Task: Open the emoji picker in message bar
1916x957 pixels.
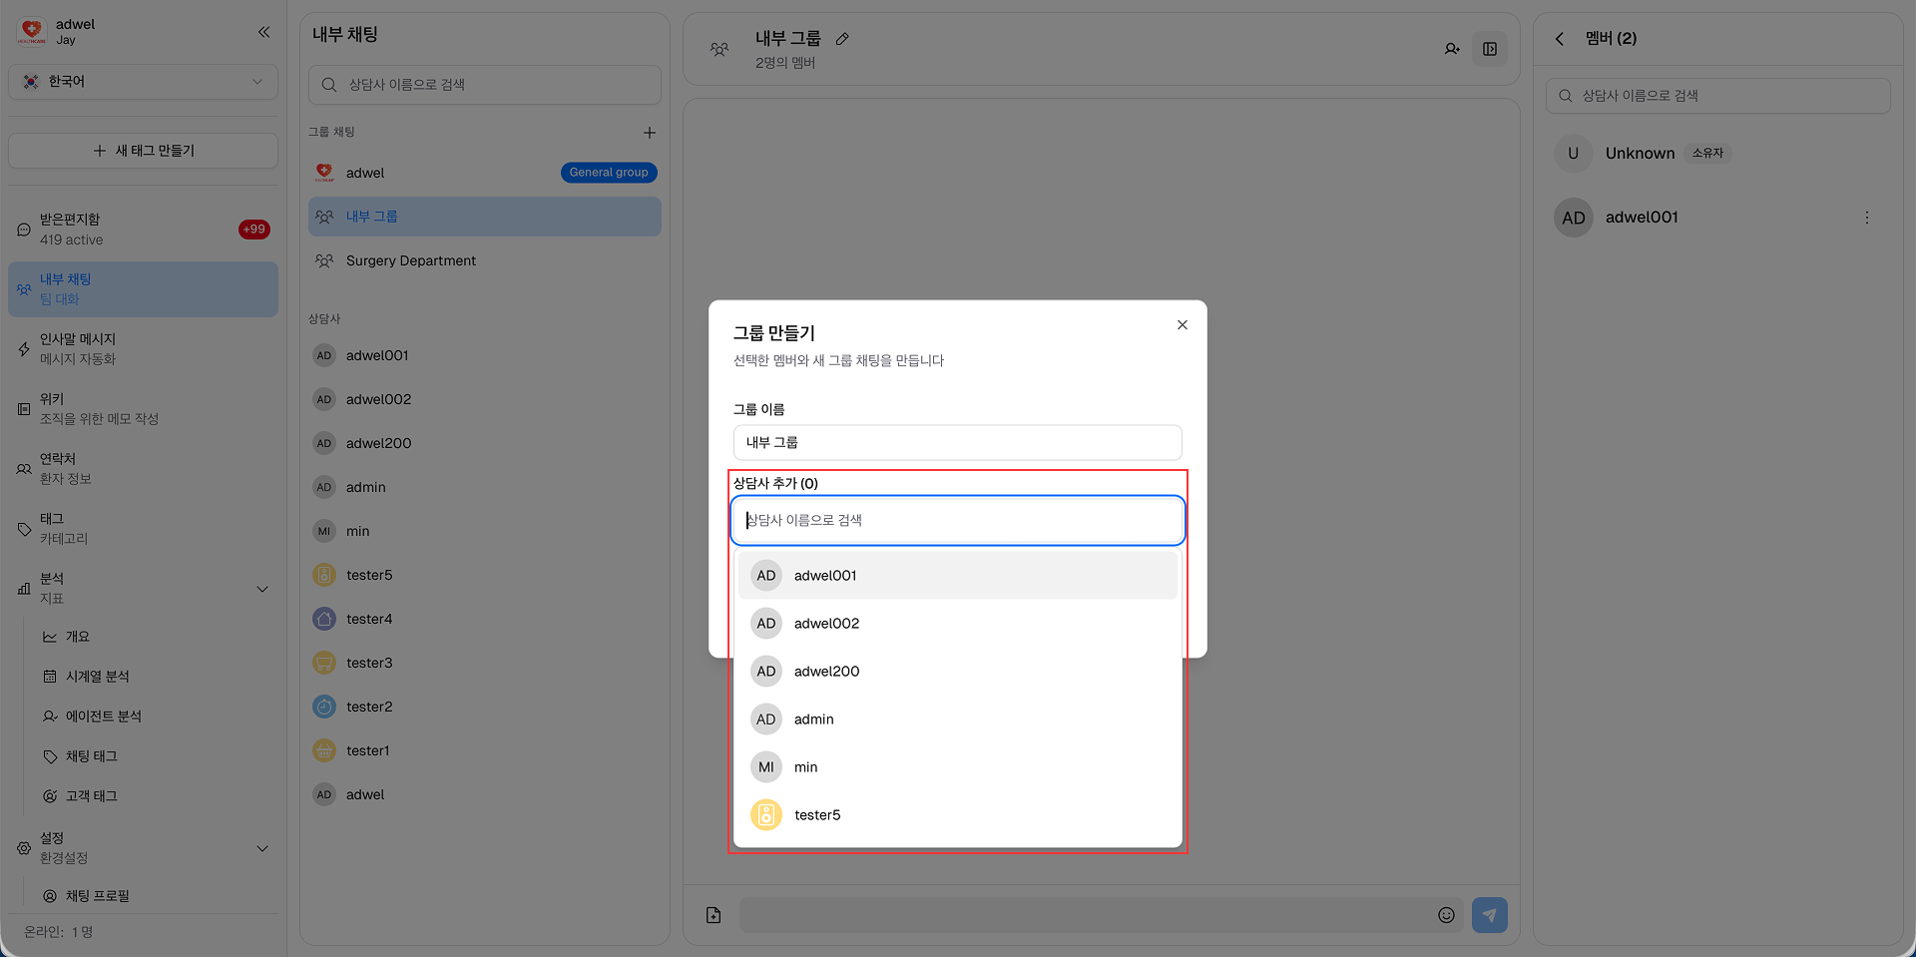Action: (1447, 914)
